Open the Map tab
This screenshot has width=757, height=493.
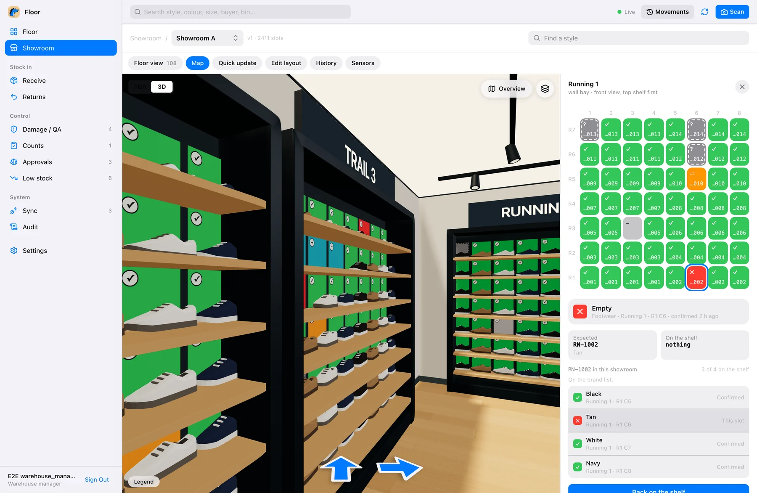click(198, 63)
